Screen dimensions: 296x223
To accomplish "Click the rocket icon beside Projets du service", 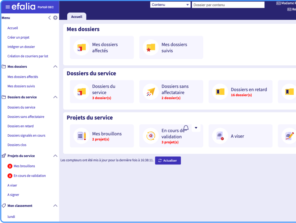I will (4, 156).
